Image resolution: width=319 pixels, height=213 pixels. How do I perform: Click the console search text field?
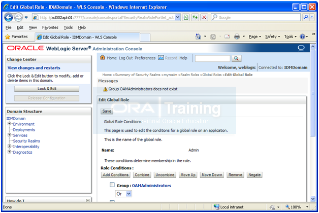coord(212,58)
